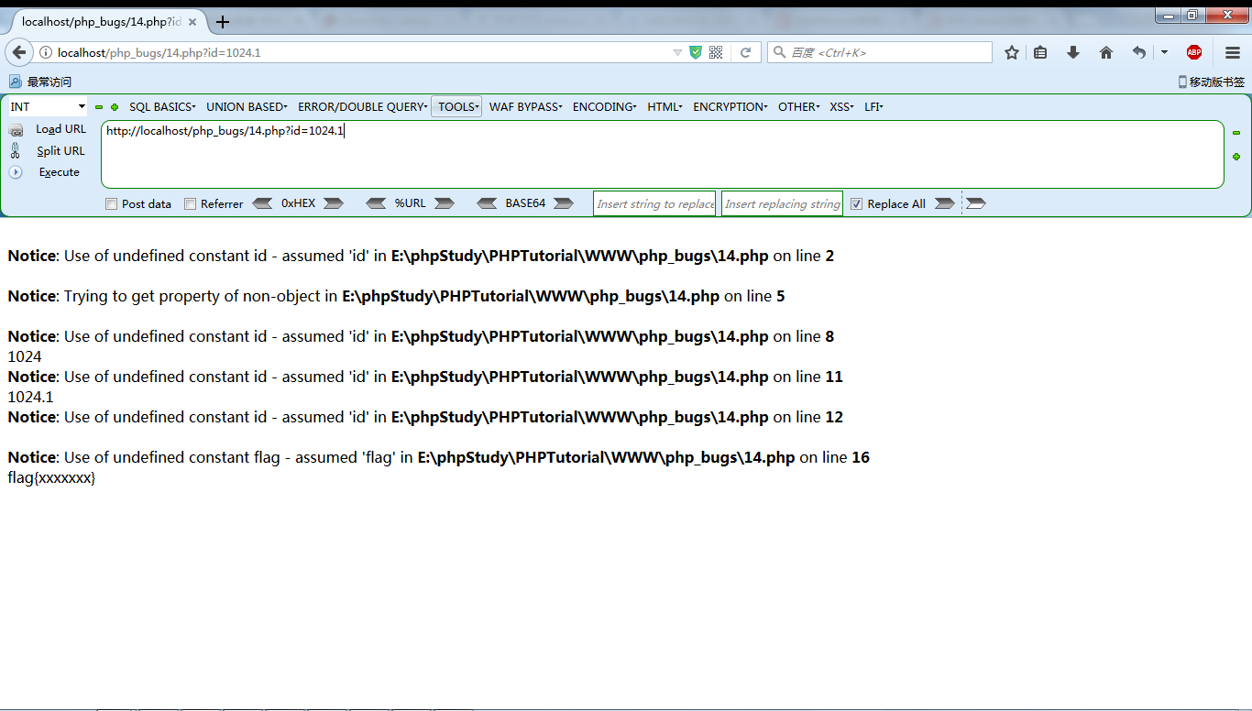Expand the SQL BASICS menu
The image size is (1252, 711).
162,107
